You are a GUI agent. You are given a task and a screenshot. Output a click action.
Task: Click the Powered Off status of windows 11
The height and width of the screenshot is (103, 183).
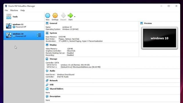click(21, 27)
